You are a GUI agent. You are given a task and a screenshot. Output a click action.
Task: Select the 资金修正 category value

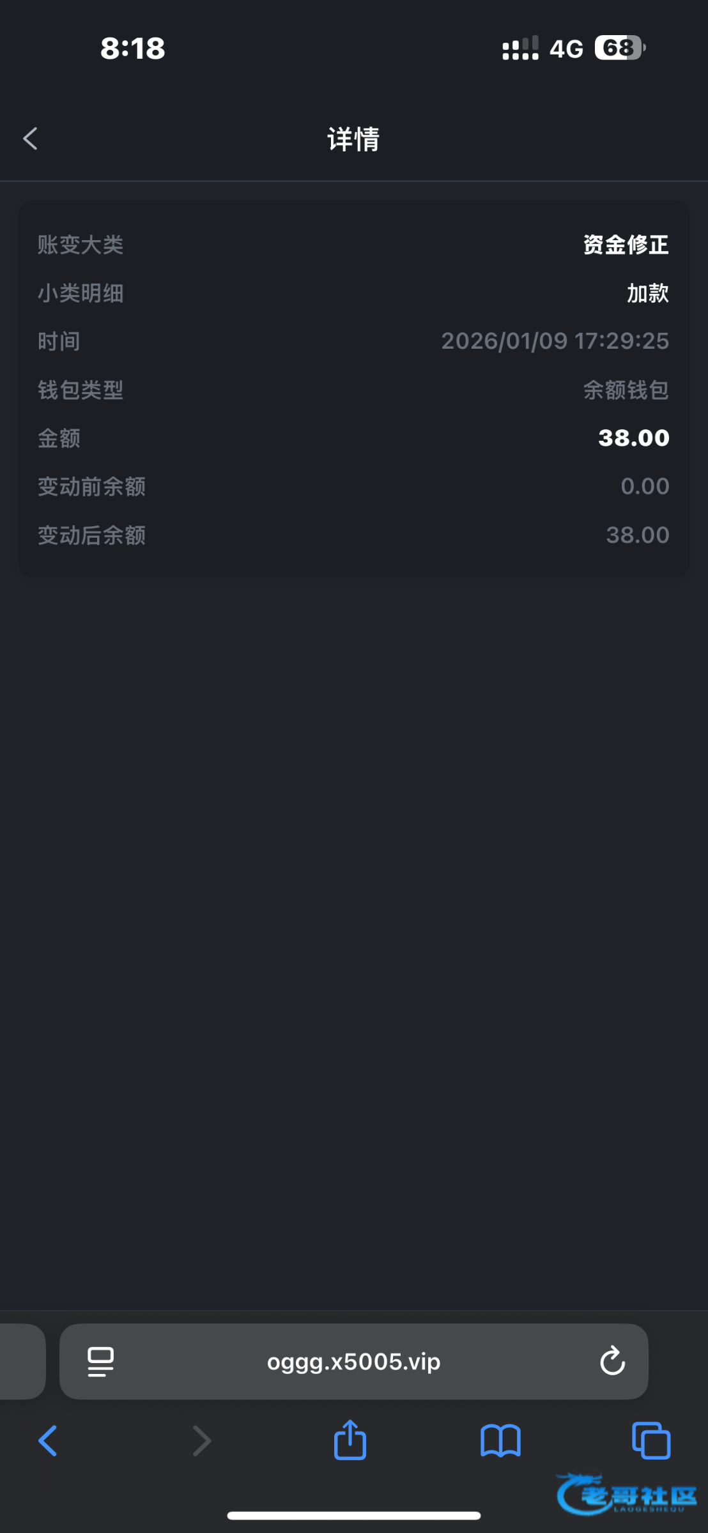click(x=626, y=245)
